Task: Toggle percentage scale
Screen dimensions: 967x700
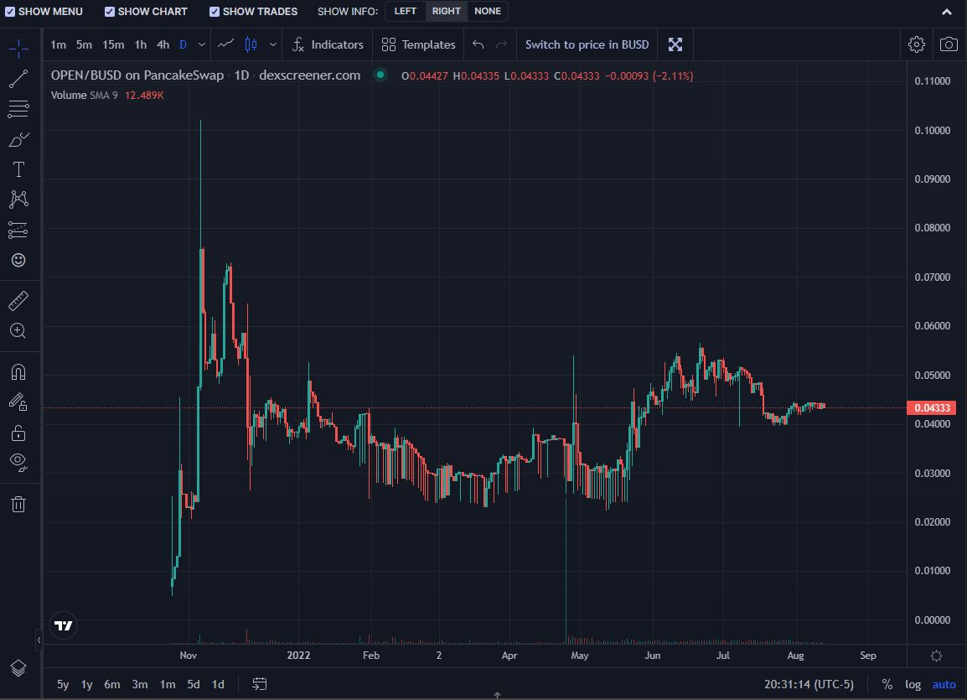Action: (887, 684)
